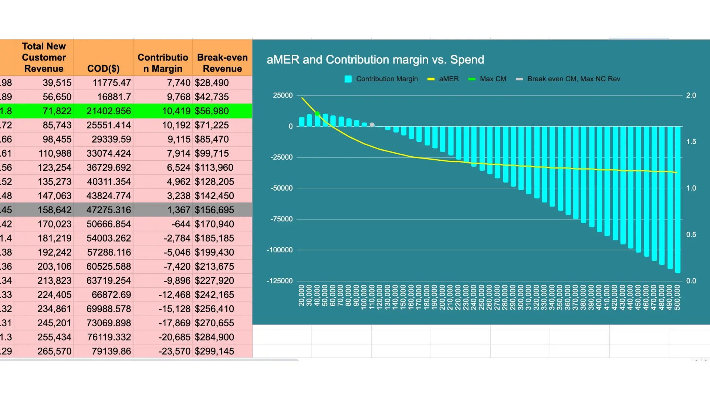Click the Contribution Margin legend label
710x399 pixels.
click(x=387, y=79)
